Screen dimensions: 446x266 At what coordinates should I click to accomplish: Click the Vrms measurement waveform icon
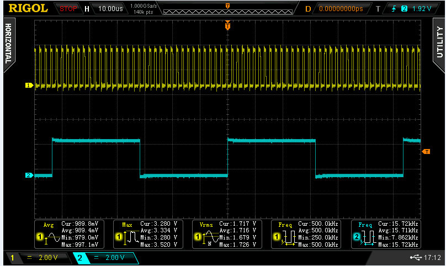click(x=211, y=237)
